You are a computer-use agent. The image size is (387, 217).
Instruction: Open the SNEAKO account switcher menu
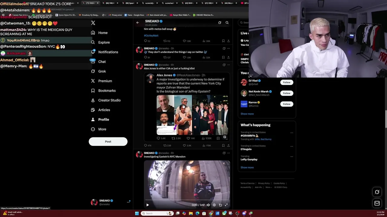click(110, 202)
